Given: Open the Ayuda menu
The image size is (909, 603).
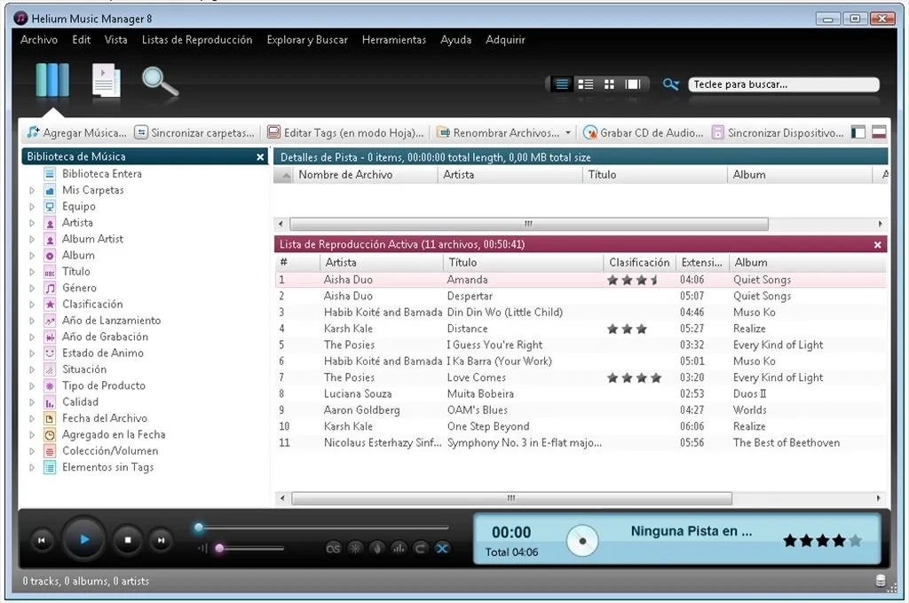Looking at the screenshot, I should (455, 40).
